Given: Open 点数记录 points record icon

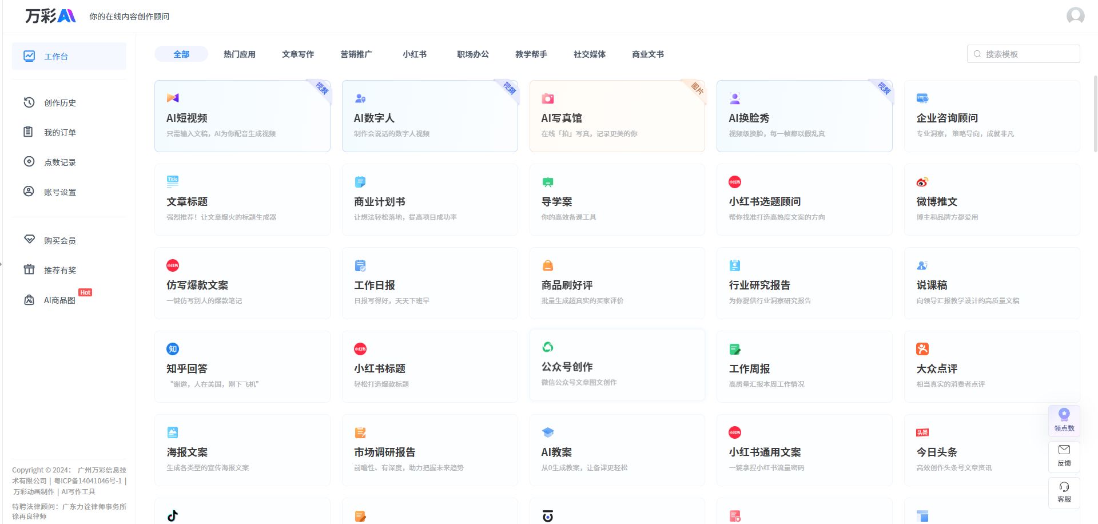Looking at the screenshot, I should pyautogui.click(x=29, y=162).
